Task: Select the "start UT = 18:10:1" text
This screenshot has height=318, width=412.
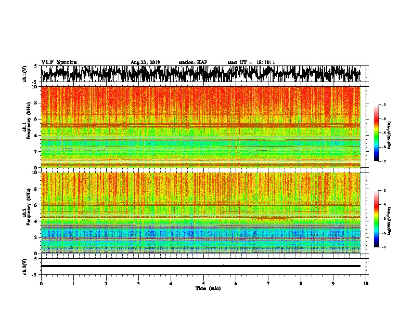Action: (251, 62)
